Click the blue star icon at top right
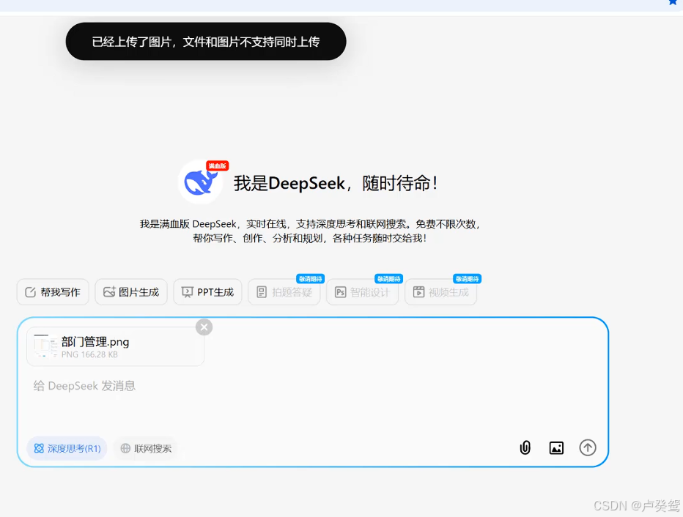The height and width of the screenshot is (517, 683). (673, 2)
